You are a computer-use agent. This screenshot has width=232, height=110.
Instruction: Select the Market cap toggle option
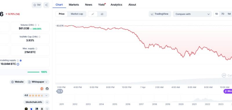(77, 14)
